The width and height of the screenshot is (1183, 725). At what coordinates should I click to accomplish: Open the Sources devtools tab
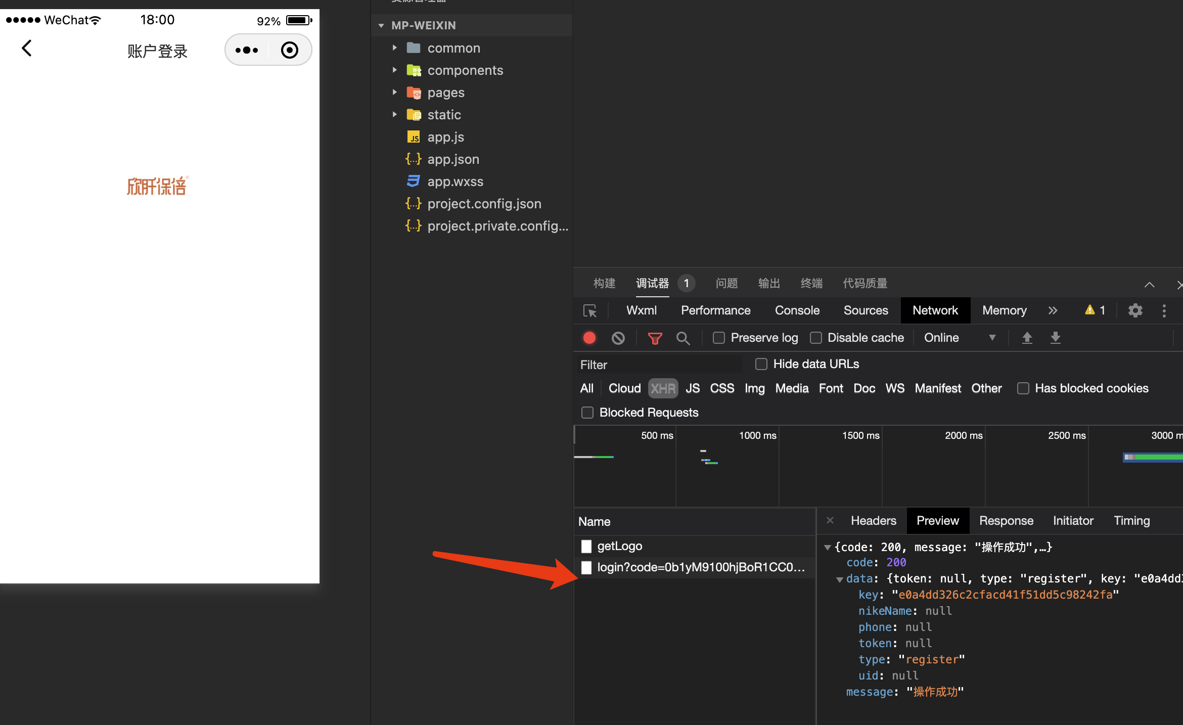point(866,310)
